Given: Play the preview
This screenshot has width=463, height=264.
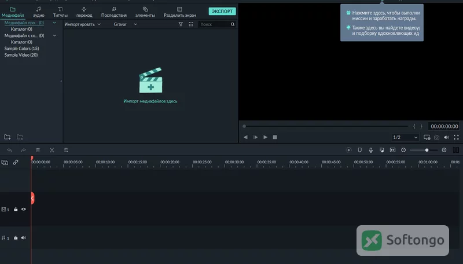Looking at the screenshot, I should [265, 137].
